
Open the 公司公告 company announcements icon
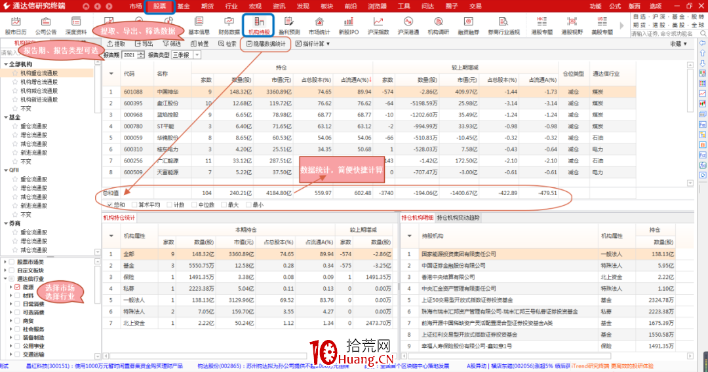[x=46, y=26]
